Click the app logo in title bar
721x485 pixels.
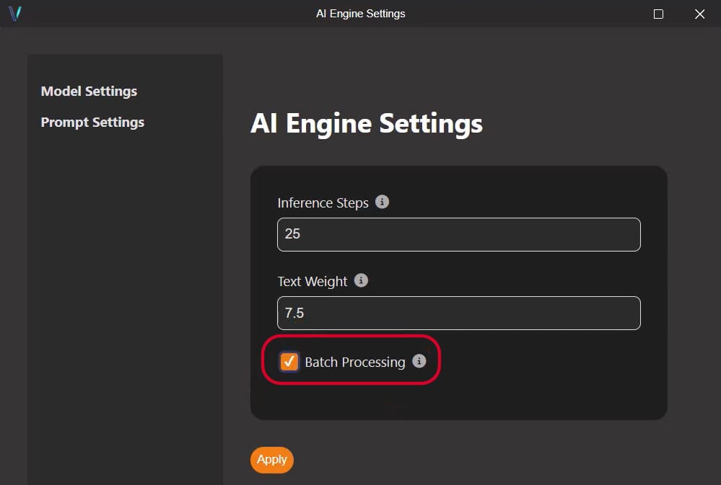tap(14, 14)
